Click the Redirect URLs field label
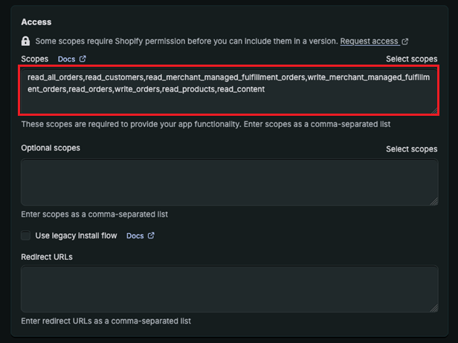Image resolution: width=458 pixels, height=343 pixels. [47, 257]
